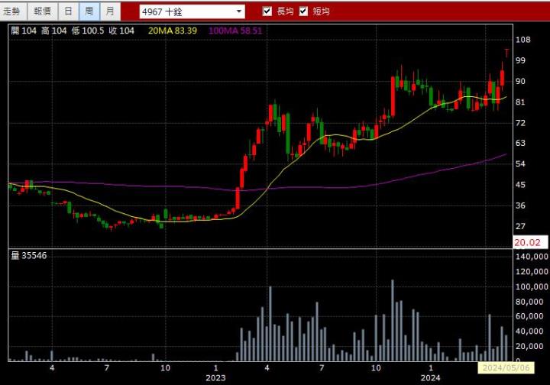The width and height of the screenshot is (550, 385).
Task: Click the 量 35546 volume label
Action: [29, 255]
